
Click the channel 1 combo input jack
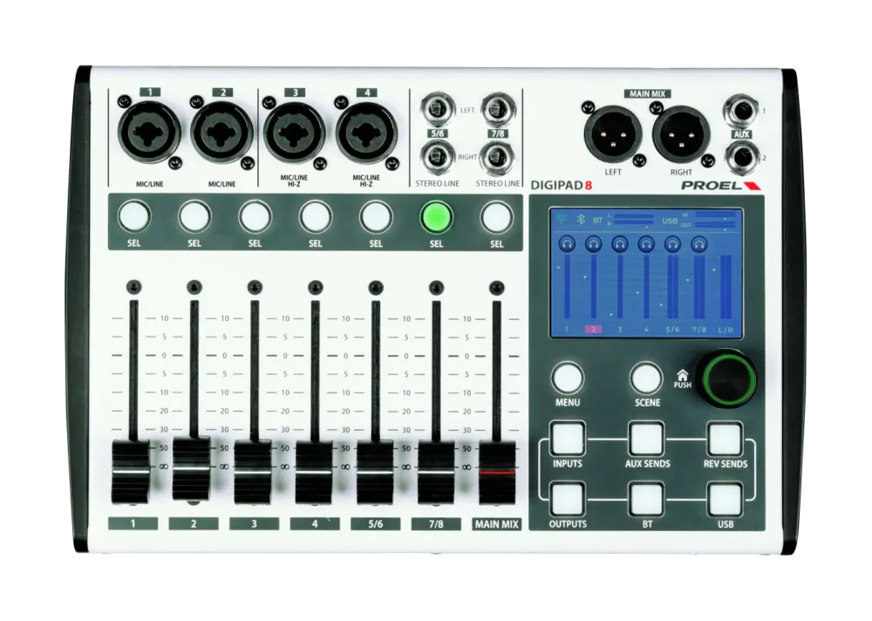[150, 133]
